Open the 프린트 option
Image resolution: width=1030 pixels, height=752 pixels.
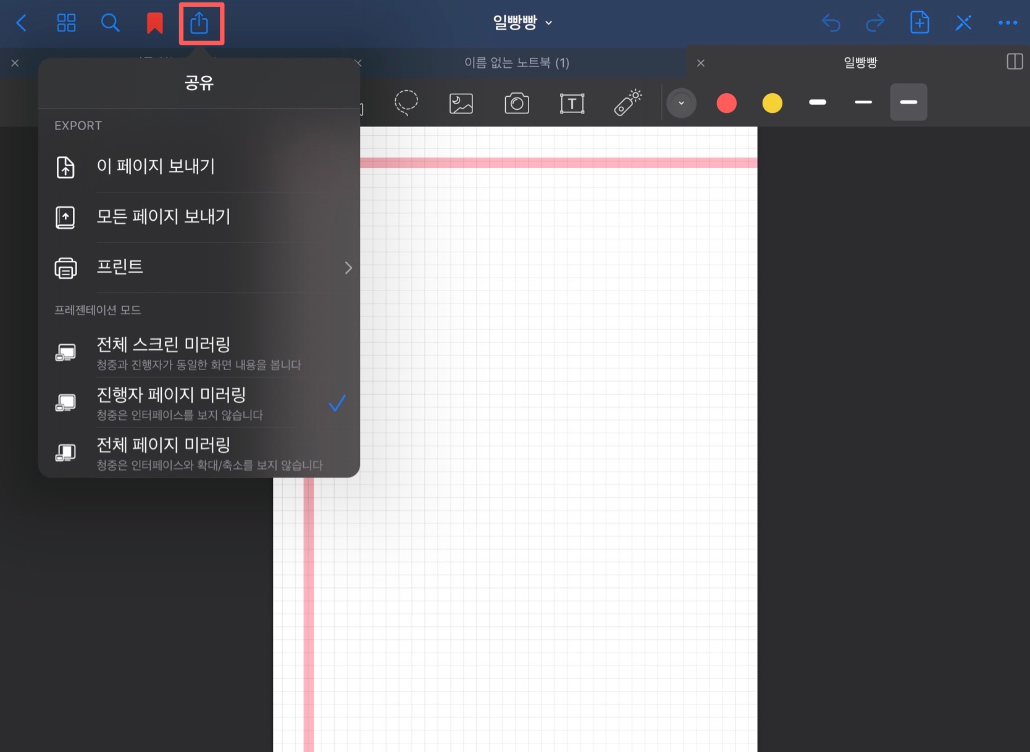tap(199, 268)
